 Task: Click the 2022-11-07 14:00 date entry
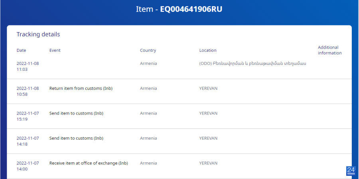pos(28,166)
